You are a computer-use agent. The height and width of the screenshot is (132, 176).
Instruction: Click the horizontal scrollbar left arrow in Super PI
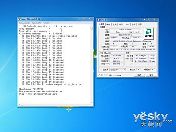pyautogui.click(x=19, y=105)
